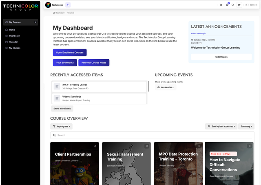The height and width of the screenshot is (185, 261).
Task: Click the Pass Due - 2 Days badge
Action: [x=223, y=154]
